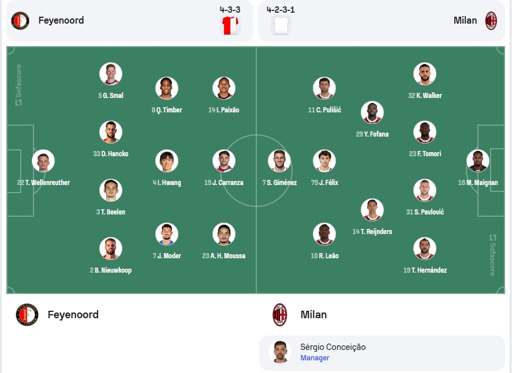Image resolution: width=512 pixels, height=373 pixels.
Task: Select I. Hwang midfielder avatar
Action: click(167, 161)
